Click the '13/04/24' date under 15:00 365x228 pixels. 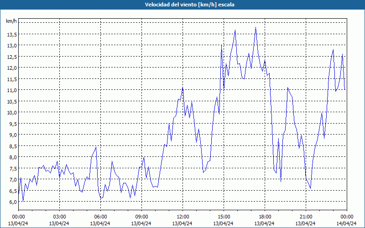[x=224, y=223]
